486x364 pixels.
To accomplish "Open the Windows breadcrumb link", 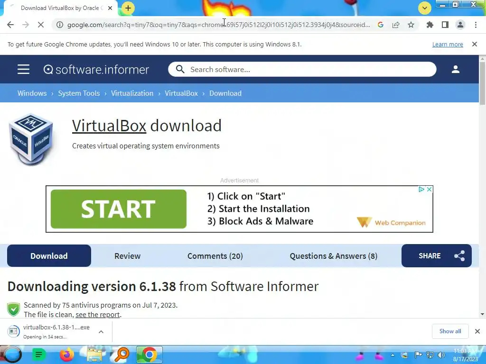I will point(32,93).
